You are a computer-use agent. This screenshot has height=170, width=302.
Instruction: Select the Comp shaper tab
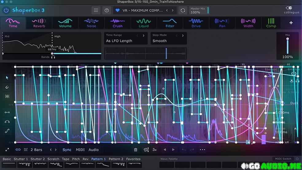click(x=271, y=23)
